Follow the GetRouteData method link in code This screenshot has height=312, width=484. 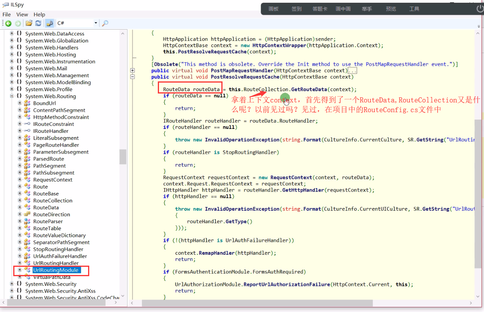point(309,89)
